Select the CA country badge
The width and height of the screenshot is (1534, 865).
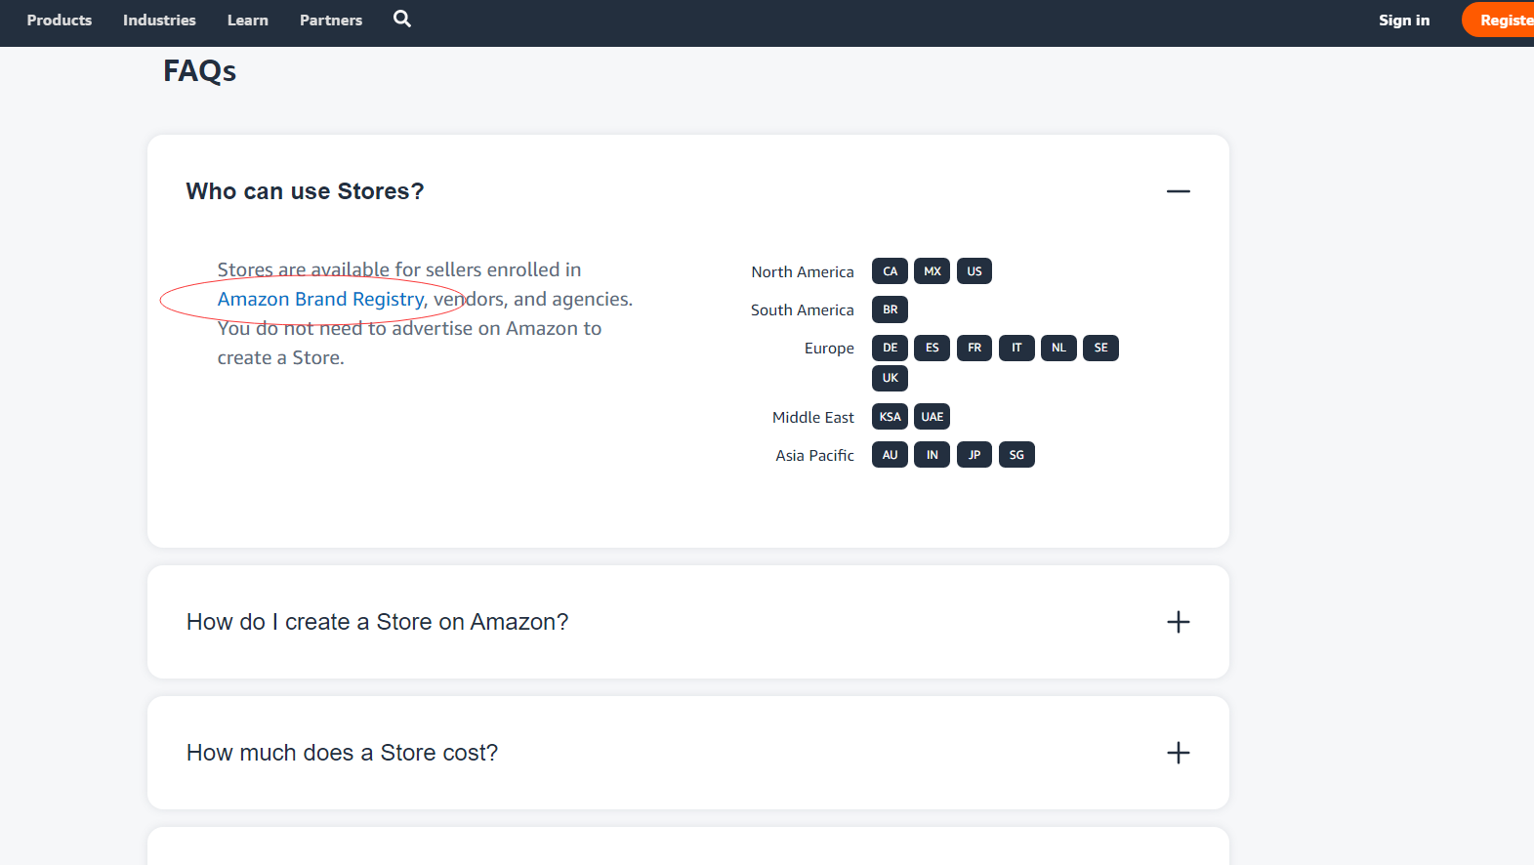[x=890, y=271]
